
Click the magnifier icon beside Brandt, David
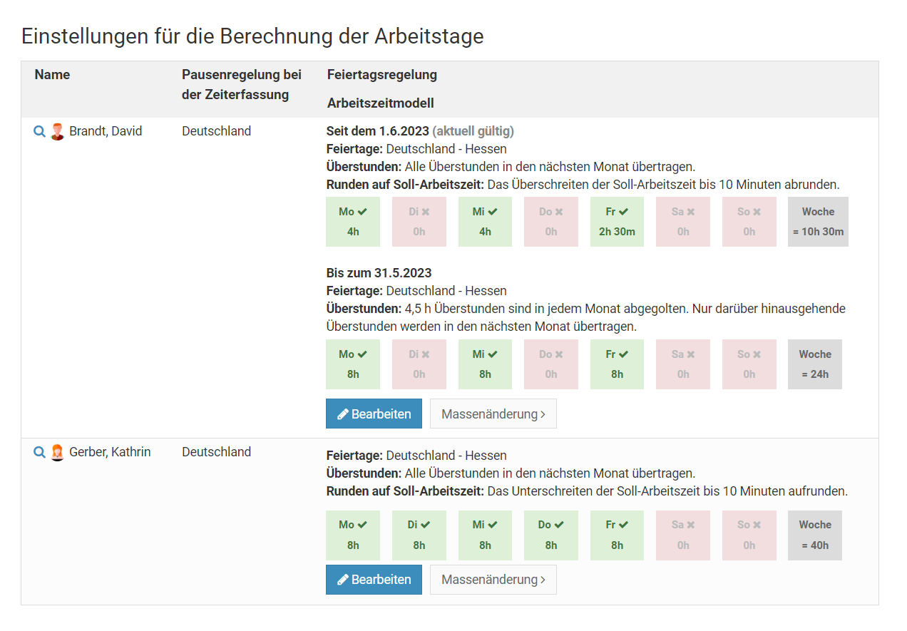coord(39,132)
